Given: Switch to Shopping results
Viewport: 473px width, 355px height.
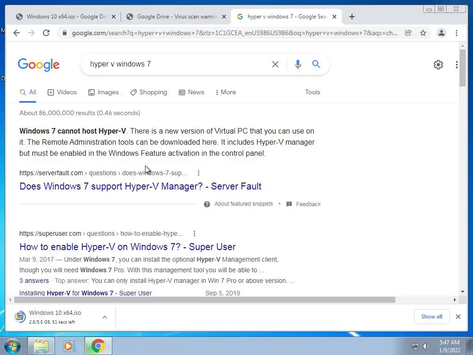Looking at the screenshot, I should (x=149, y=92).
